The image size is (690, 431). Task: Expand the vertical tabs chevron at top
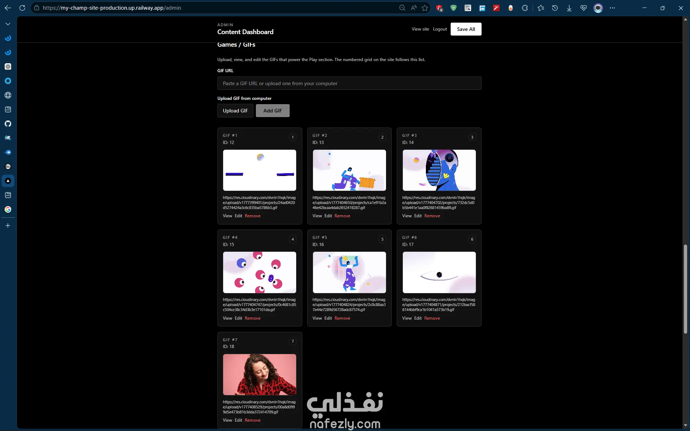[8, 24]
